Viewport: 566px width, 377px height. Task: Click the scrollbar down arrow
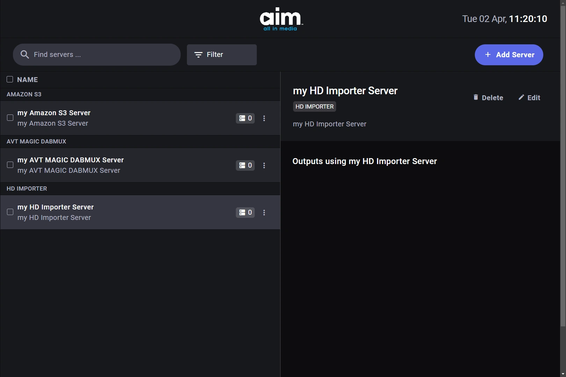pos(563,374)
